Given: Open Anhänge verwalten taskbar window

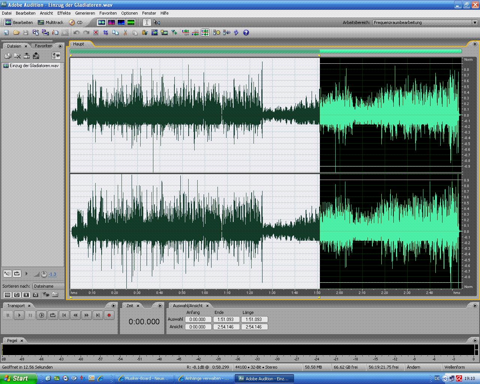Looking at the screenshot, I should [204, 378].
